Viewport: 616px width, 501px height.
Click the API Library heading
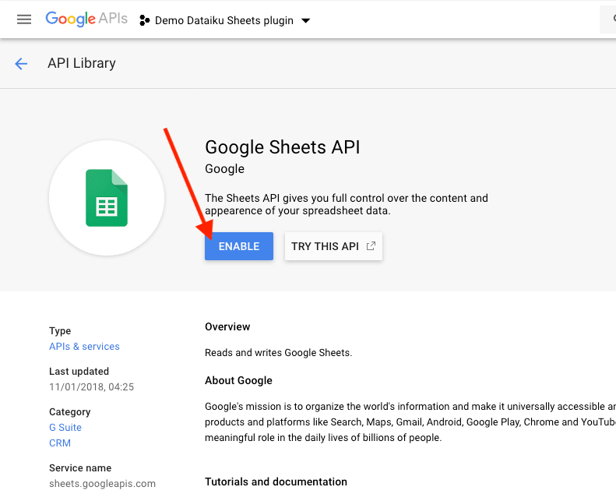(x=82, y=63)
